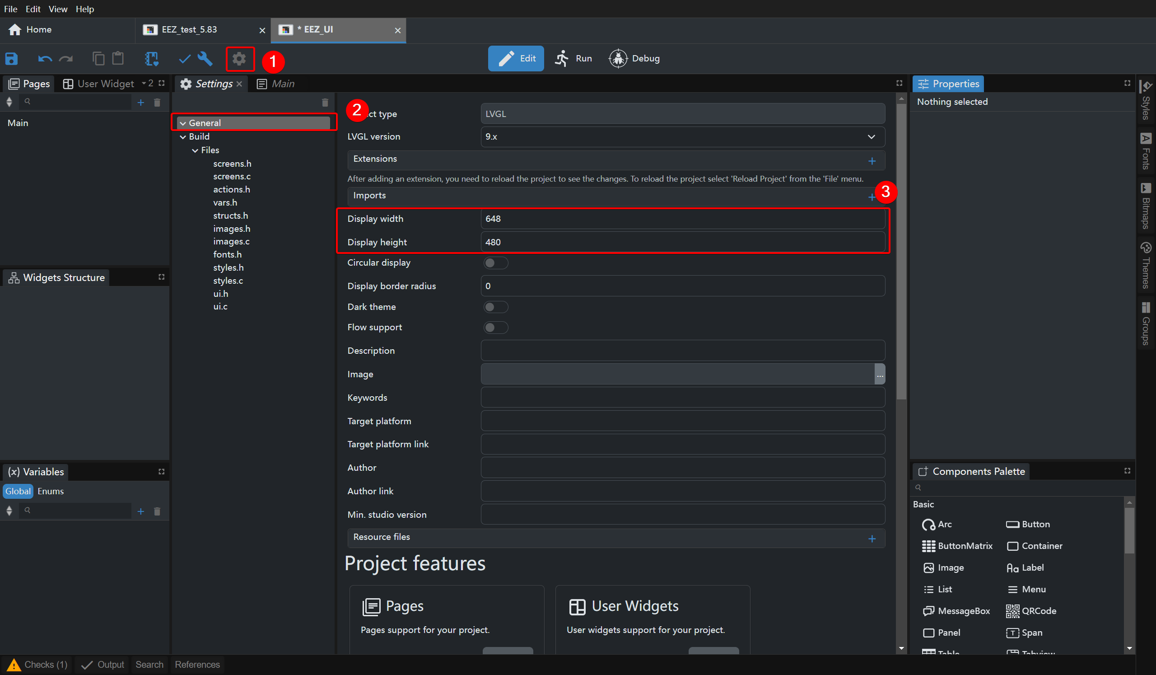Click the Debug mode button

pyautogui.click(x=634, y=59)
